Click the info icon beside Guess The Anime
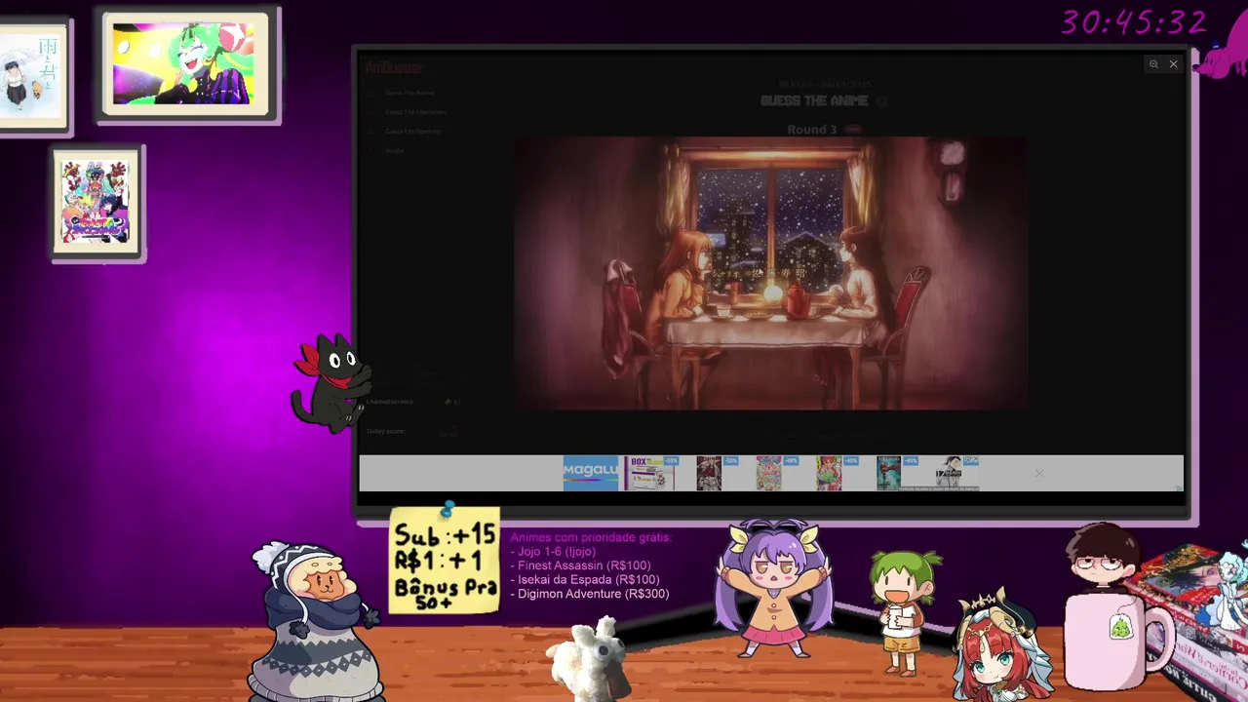 [x=881, y=101]
